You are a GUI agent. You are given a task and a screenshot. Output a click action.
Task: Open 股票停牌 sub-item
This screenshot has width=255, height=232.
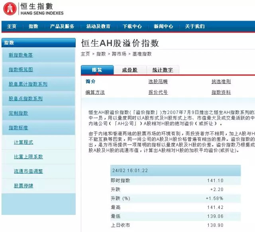pos(24,186)
